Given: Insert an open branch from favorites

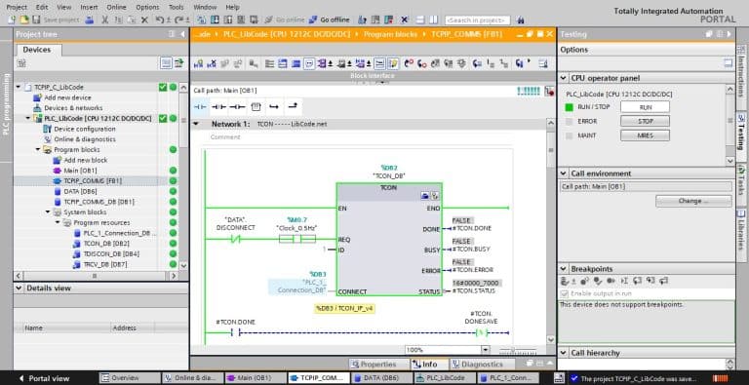Looking at the screenshot, I should click(274, 107).
